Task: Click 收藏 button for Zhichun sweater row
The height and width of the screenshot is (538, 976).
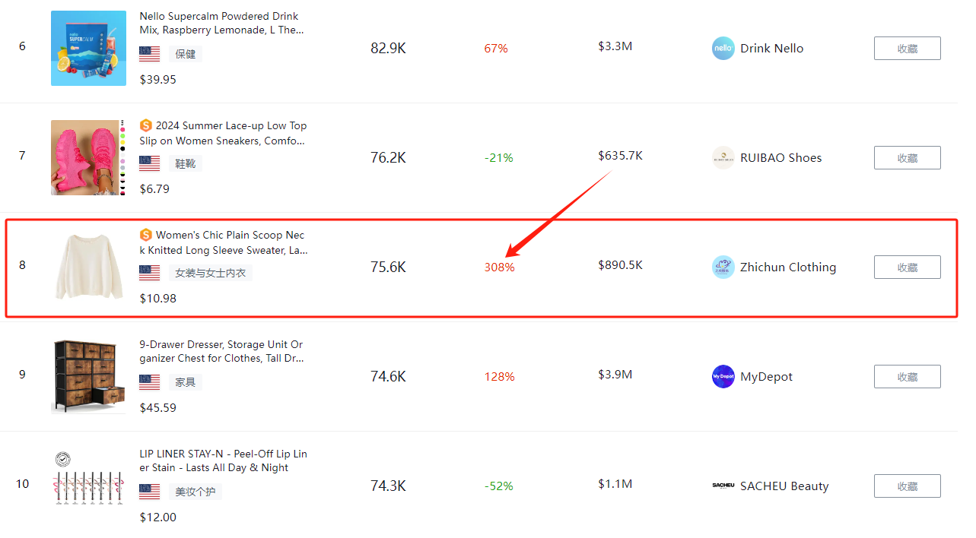Action: coord(907,267)
